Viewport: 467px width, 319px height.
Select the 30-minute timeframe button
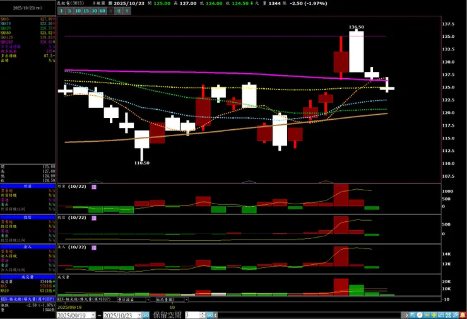94,11
